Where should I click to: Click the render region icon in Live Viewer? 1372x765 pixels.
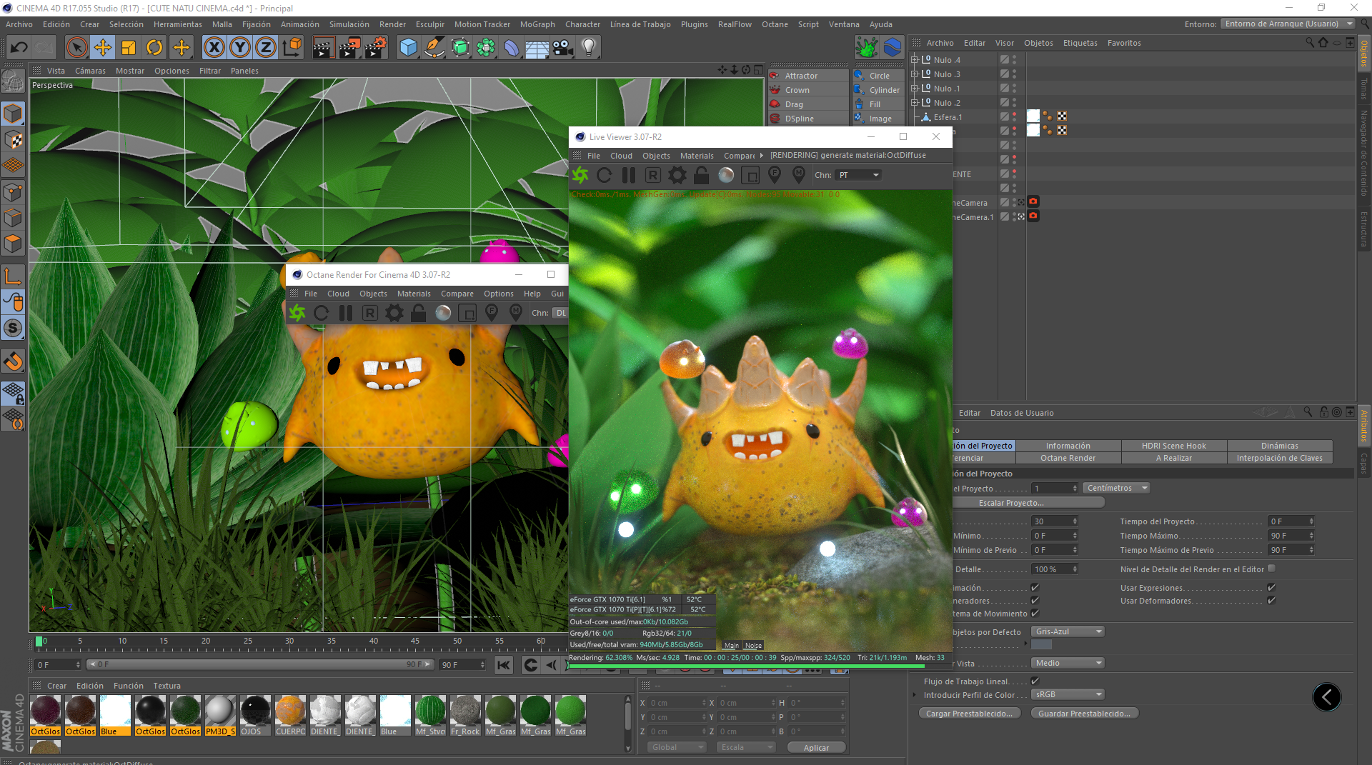(750, 175)
